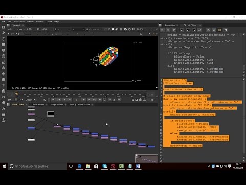This screenshot has width=246, height=185.
Task: Open the Views nodes eye icon
Action: click(3, 97)
